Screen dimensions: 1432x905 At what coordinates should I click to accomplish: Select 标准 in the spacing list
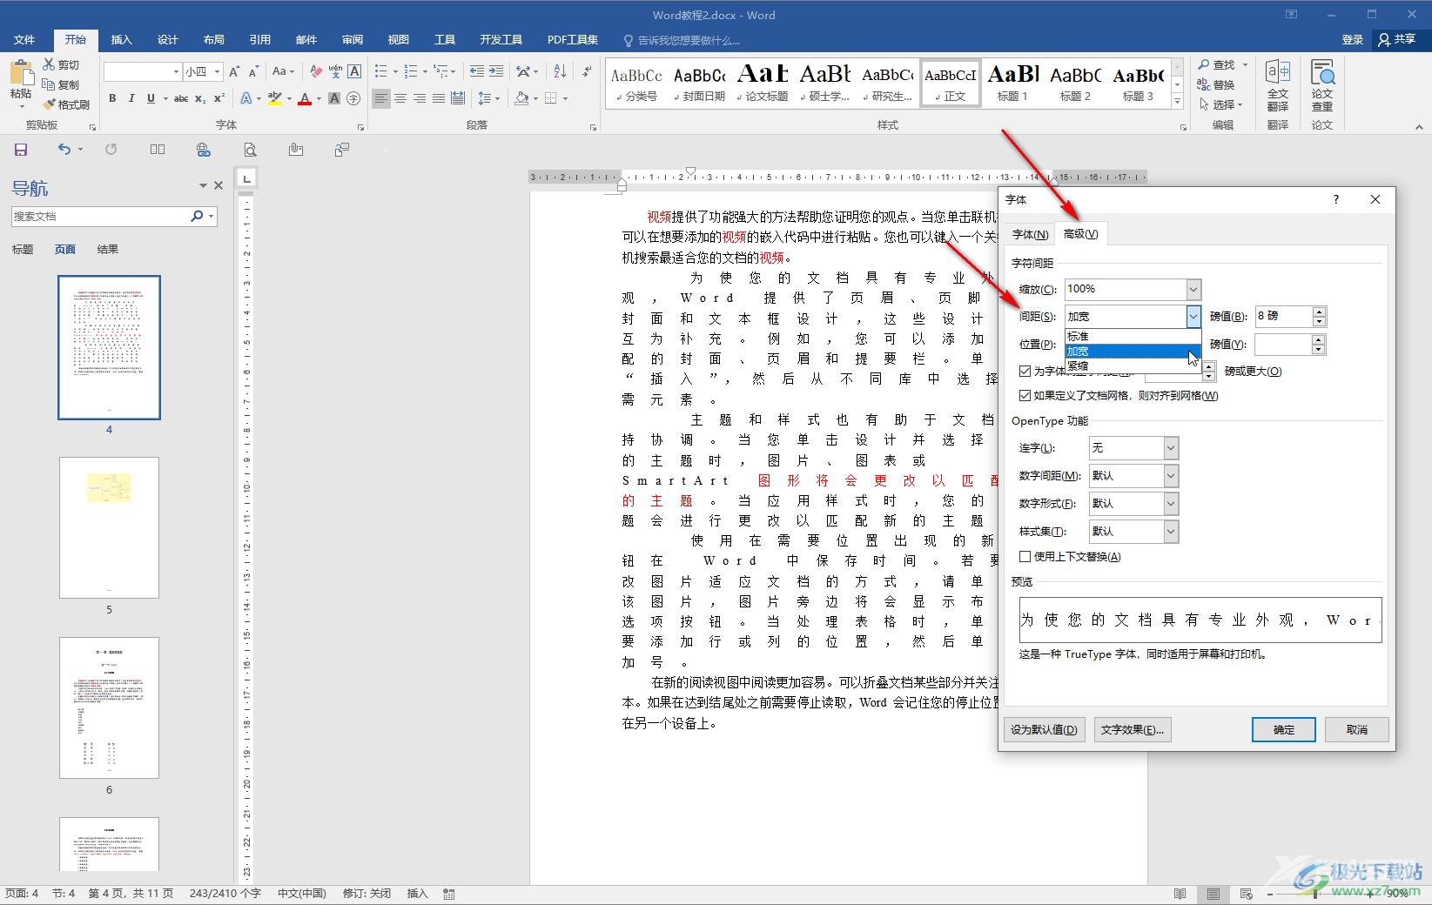pyautogui.click(x=1133, y=336)
